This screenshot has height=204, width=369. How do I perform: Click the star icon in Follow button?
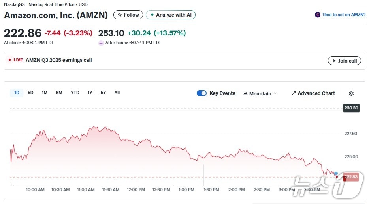(x=120, y=15)
